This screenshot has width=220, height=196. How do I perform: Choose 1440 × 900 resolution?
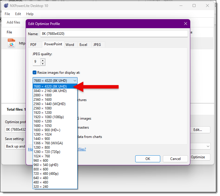point(55,139)
